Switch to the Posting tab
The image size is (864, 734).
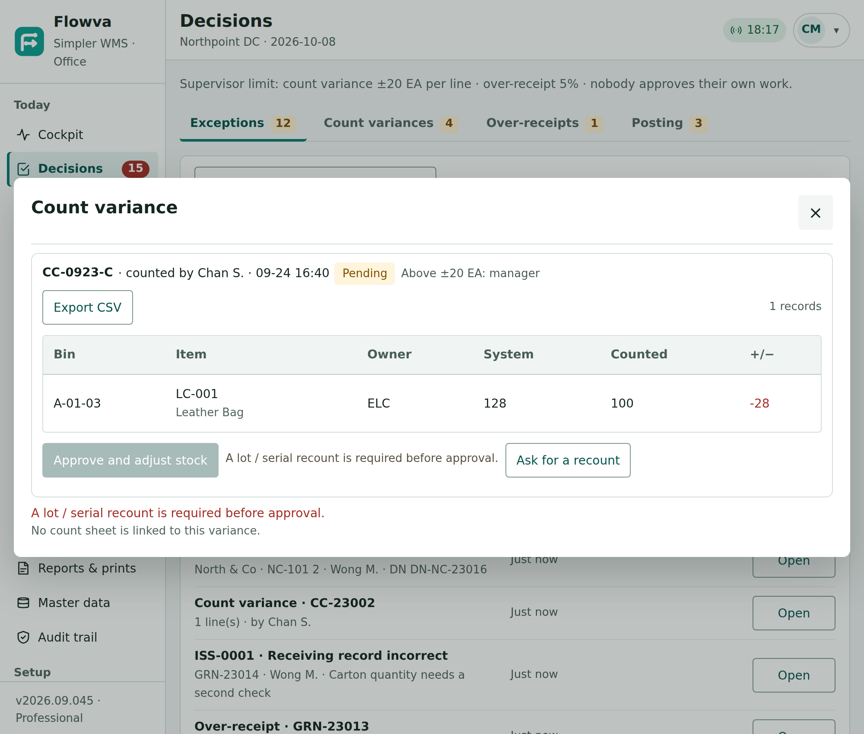[669, 123]
